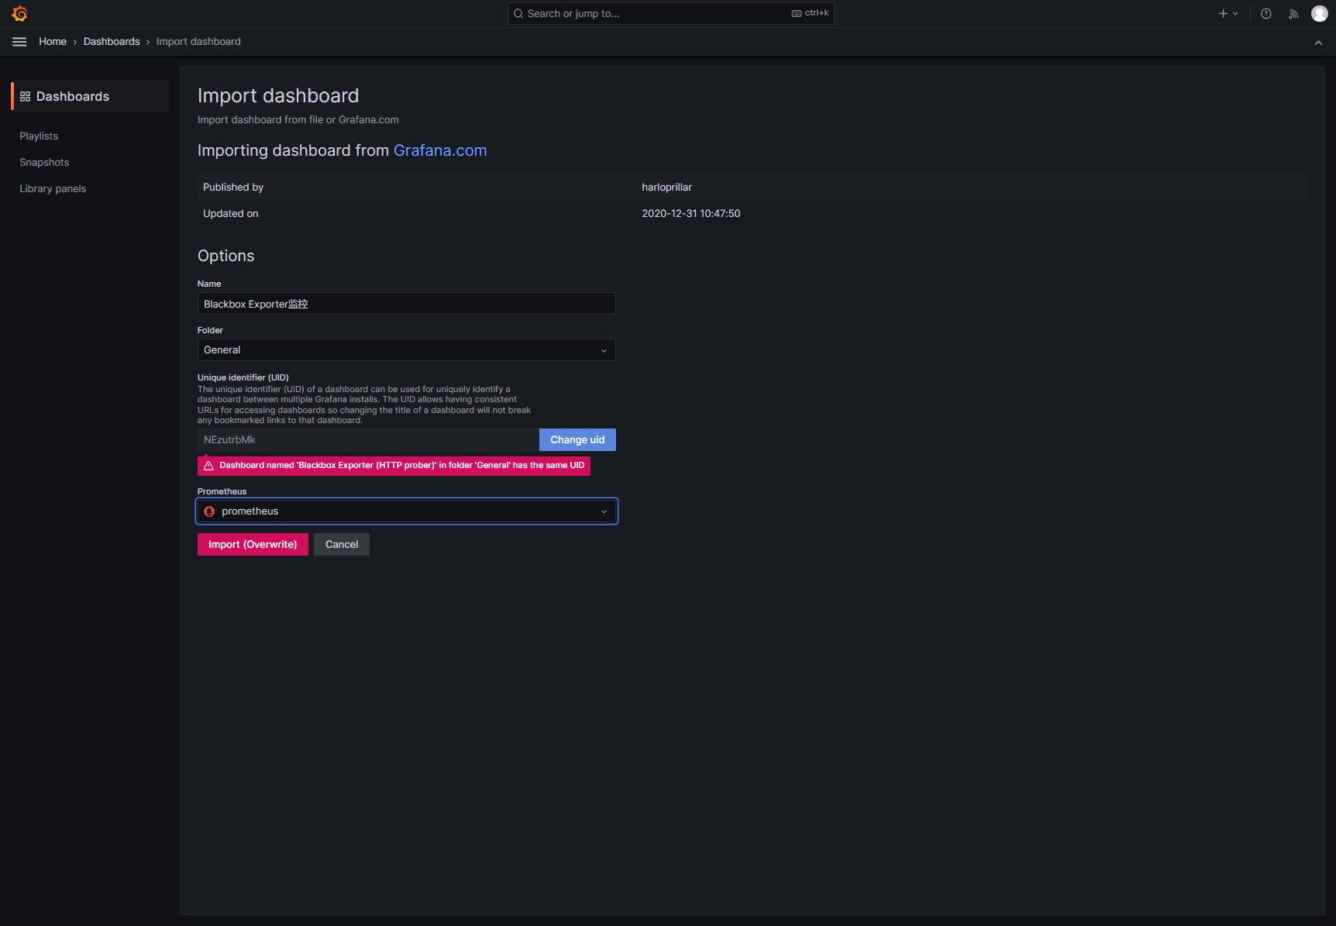Click the magnifier icon in search bar
The height and width of the screenshot is (926, 1336).
(518, 14)
